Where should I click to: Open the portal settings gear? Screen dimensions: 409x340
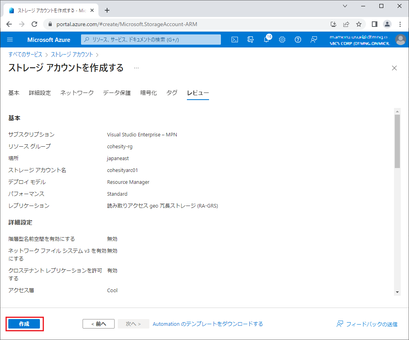click(282, 40)
